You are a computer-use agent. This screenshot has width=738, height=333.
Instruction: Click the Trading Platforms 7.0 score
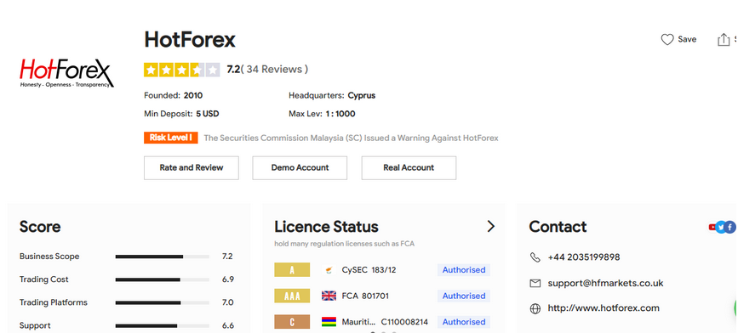coord(227,302)
